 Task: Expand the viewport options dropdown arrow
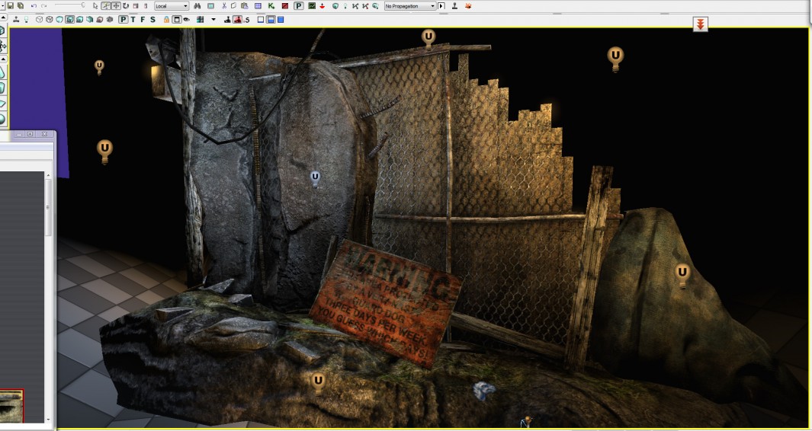click(x=213, y=19)
